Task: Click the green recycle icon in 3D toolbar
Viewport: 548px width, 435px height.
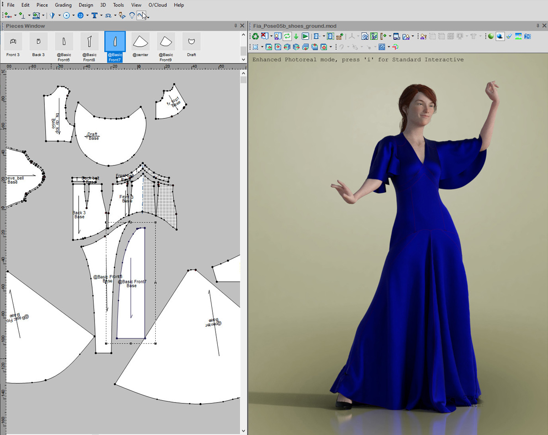Action: 256,37
